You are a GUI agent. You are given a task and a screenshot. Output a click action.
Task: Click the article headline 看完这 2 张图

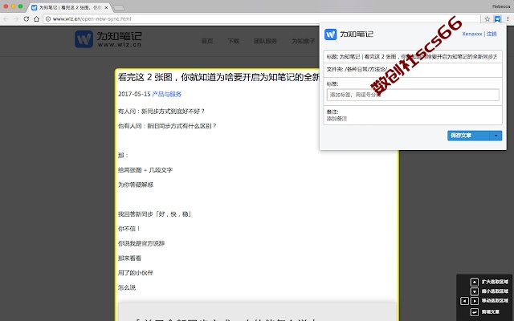click(218, 77)
